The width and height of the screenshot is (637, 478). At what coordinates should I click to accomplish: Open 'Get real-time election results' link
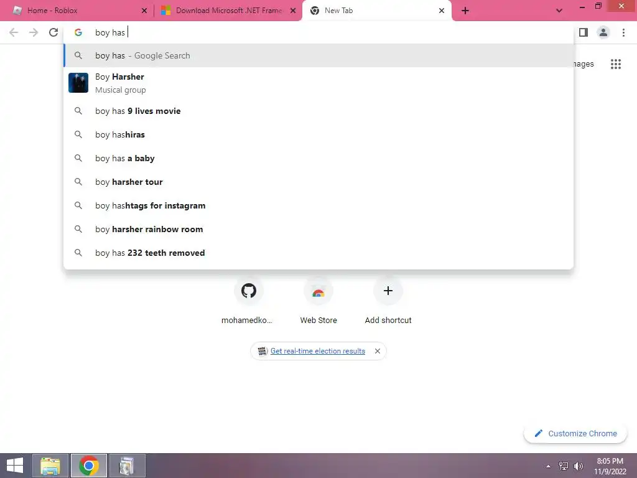click(318, 351)
